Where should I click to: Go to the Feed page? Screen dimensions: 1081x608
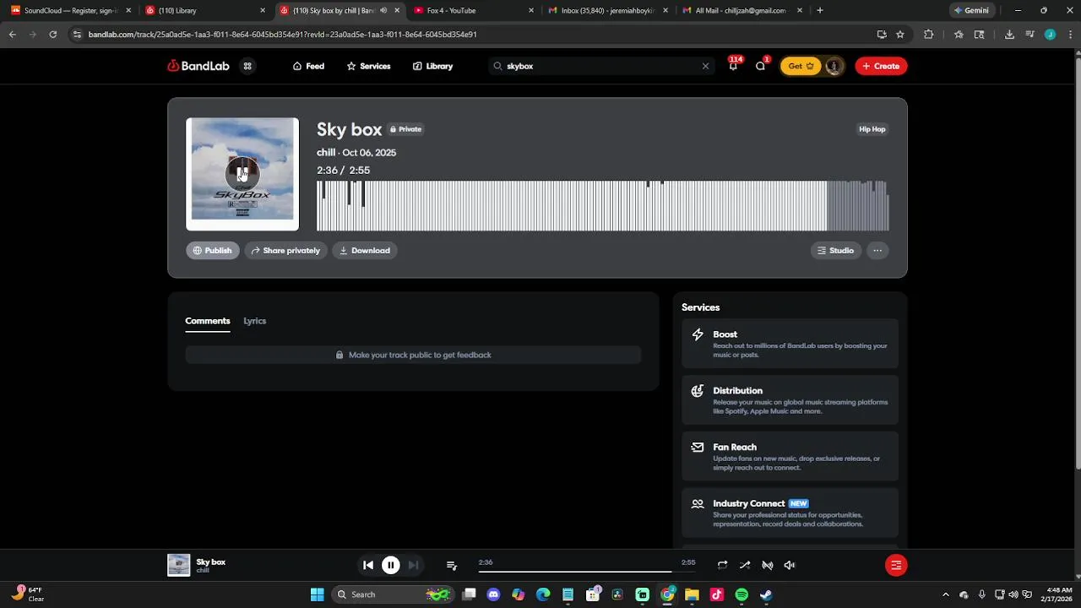point(308,66)
